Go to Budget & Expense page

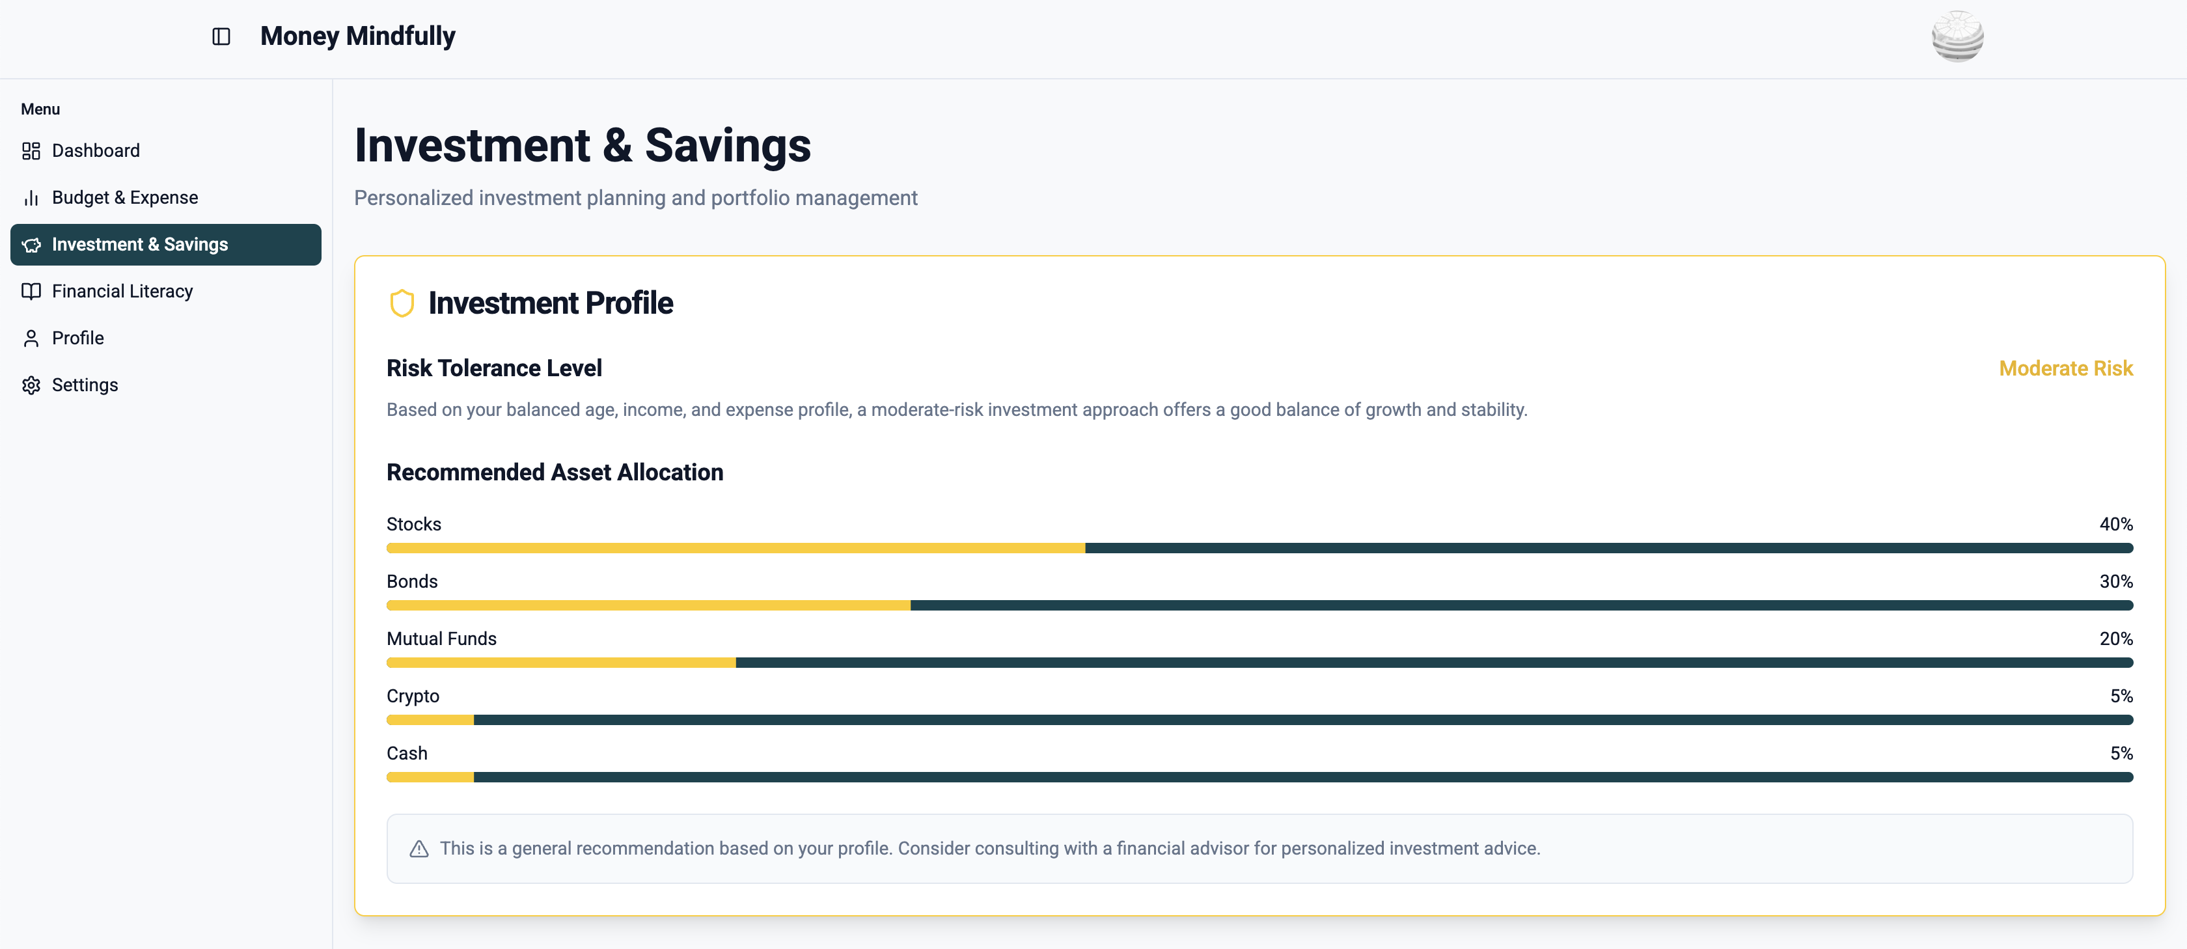click(125, 198)
